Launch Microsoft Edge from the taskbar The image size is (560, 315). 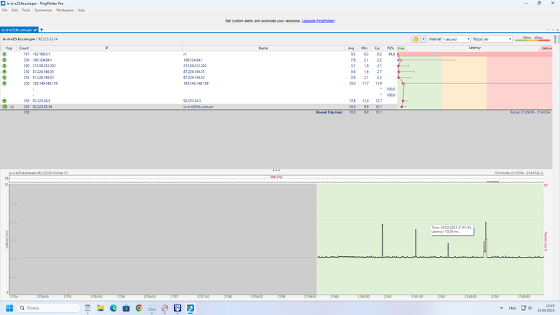113,308
